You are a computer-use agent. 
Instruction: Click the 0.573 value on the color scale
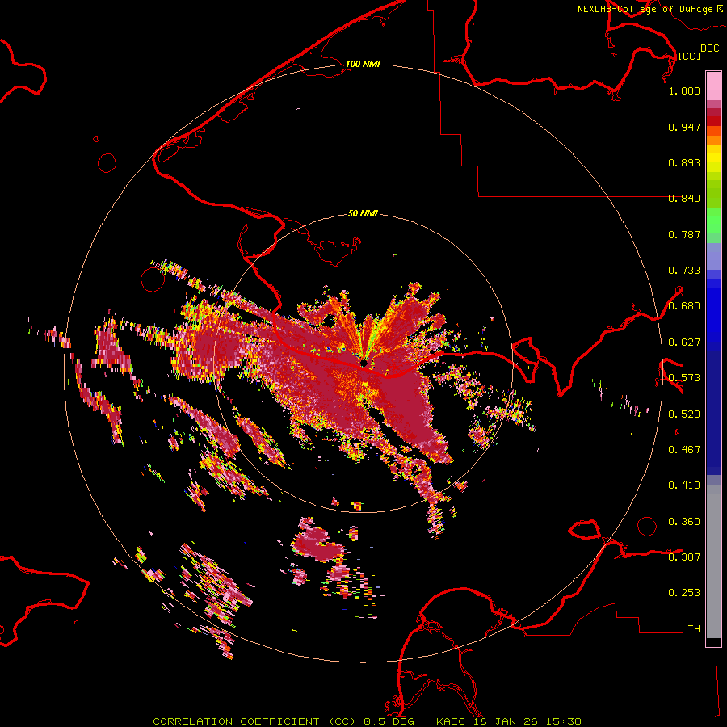pyautogui.click(x=684, y=378)
